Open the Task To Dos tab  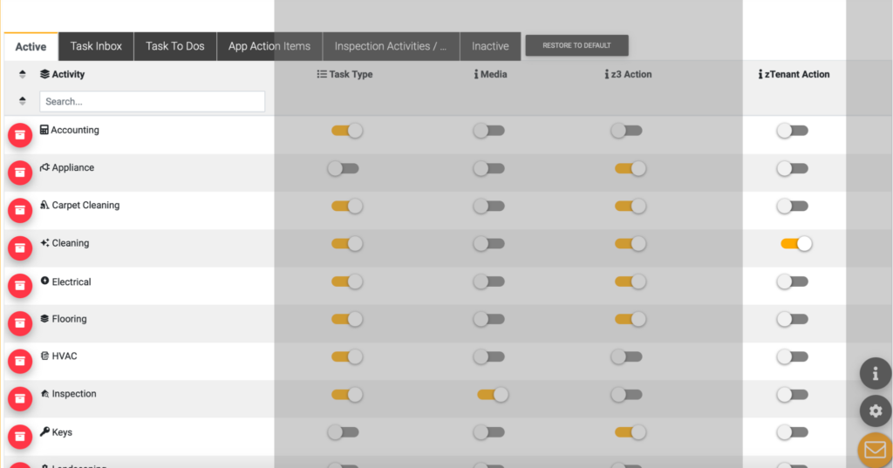click(174, 46)
